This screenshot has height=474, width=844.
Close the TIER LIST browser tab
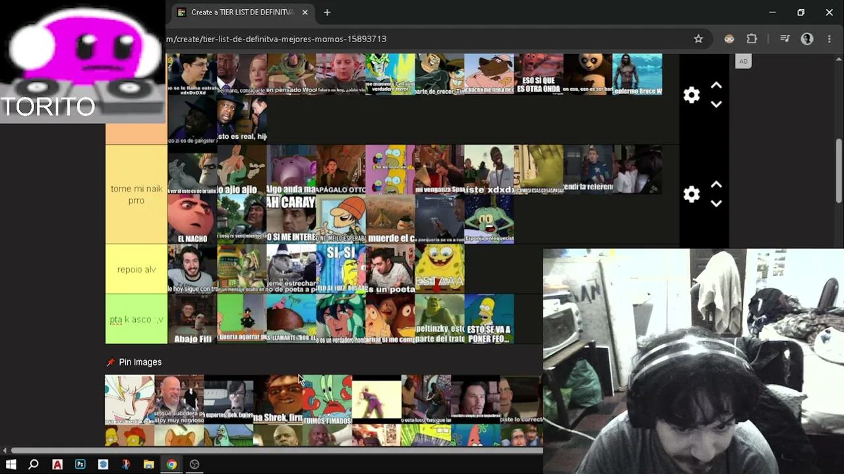305,13
